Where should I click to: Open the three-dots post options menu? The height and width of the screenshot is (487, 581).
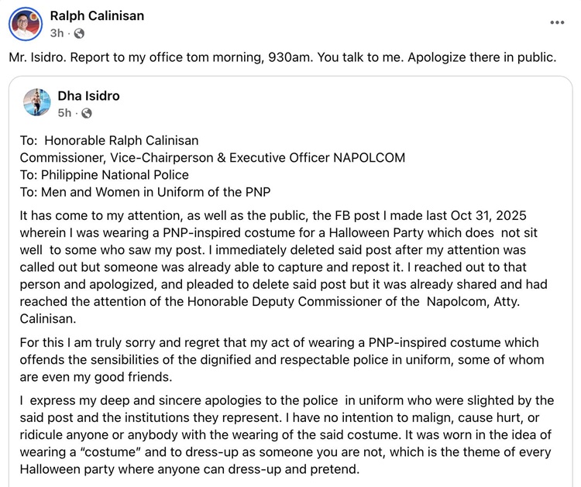tap(557, 22)
